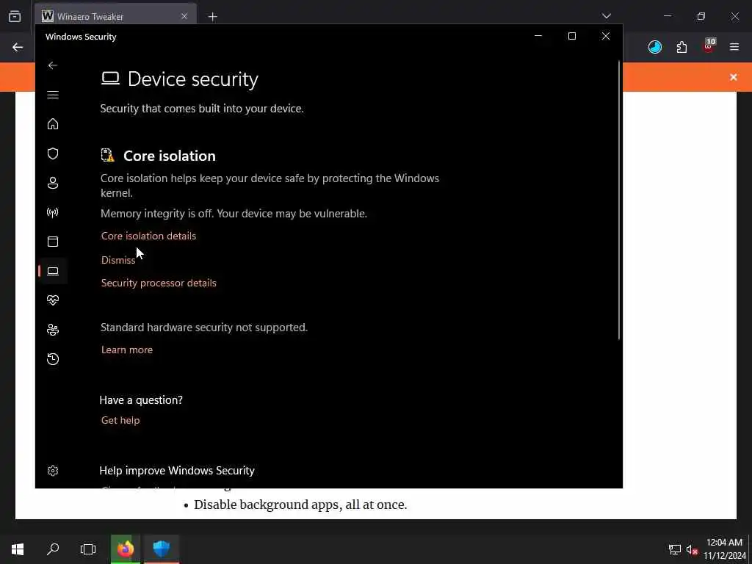Image resolution: width=752 pixels, height=564 pixels.
Task: Close the orange notification banner
Action: 734,77
